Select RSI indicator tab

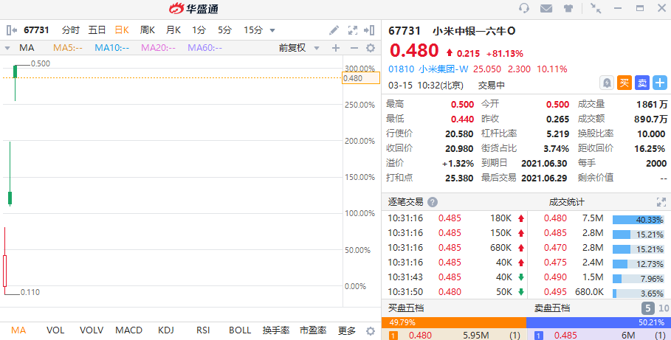(x=203, y=330)
